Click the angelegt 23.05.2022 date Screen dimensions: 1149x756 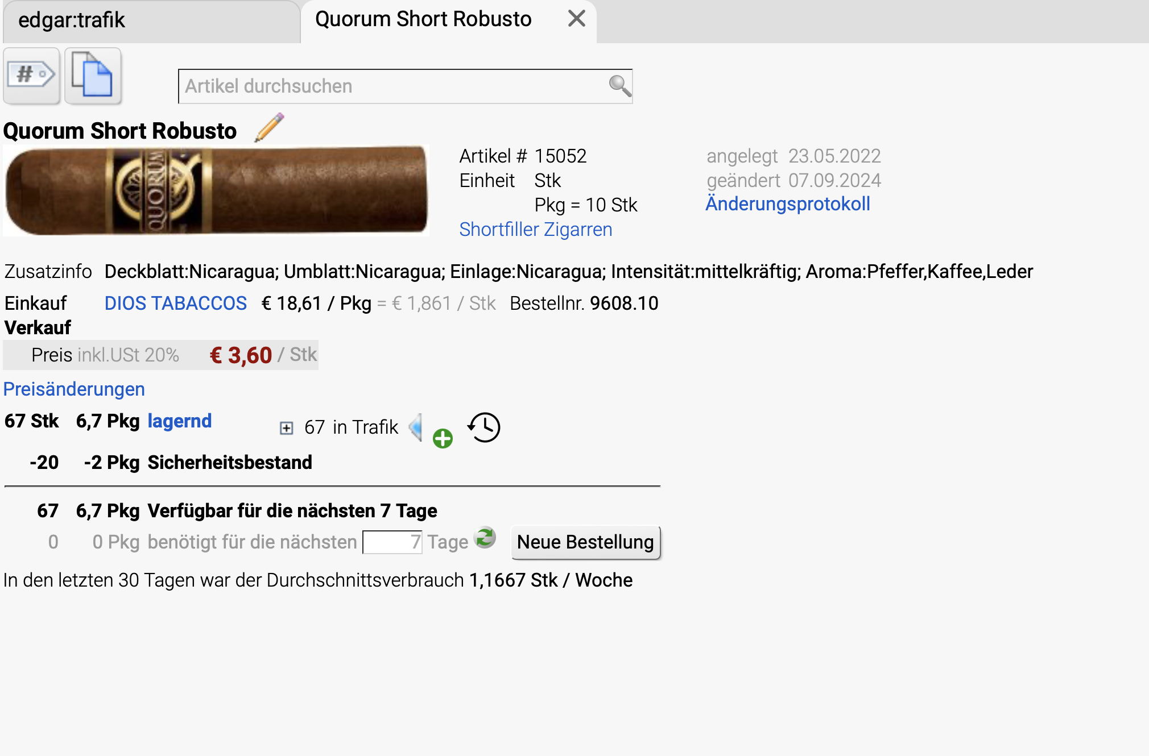click(x=793, y=156)
